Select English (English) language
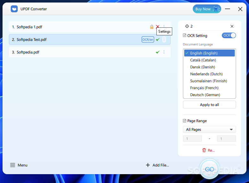The image size is (249, 183). coord(209,53)
